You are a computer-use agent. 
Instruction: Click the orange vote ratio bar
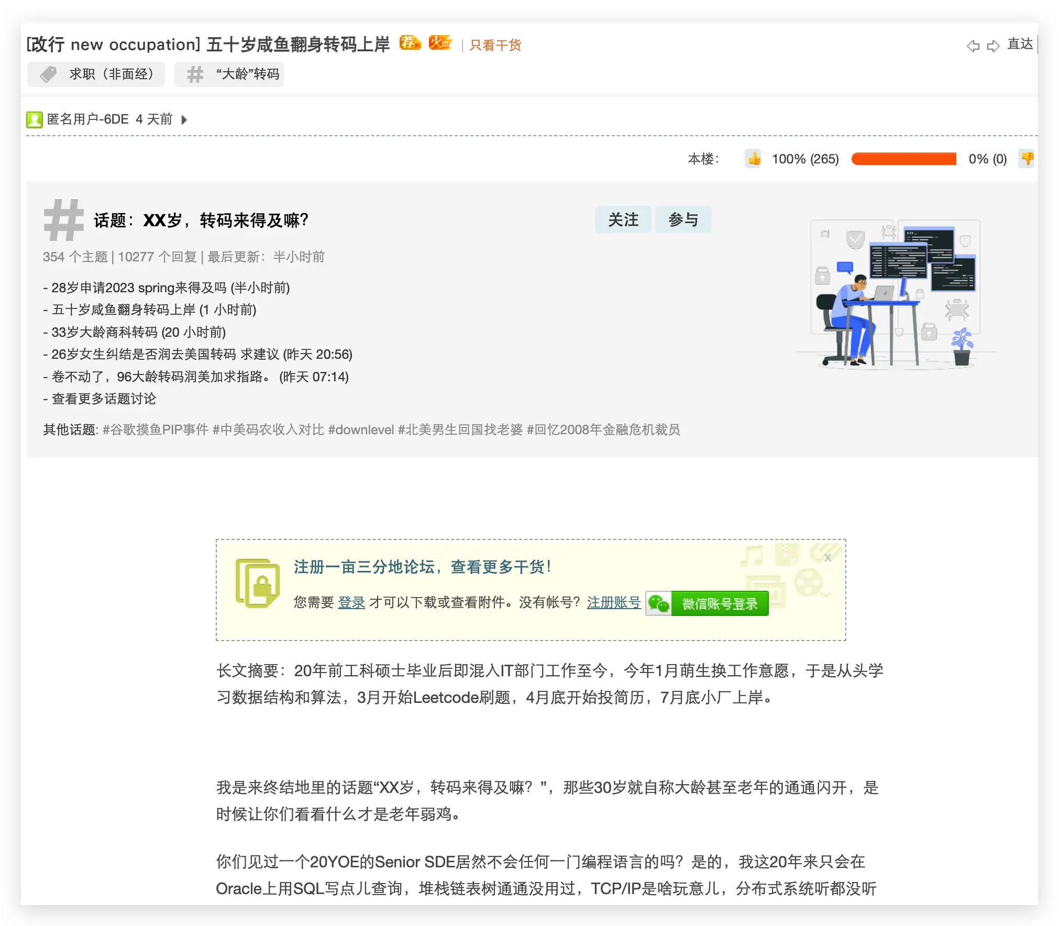click(903, 159)
